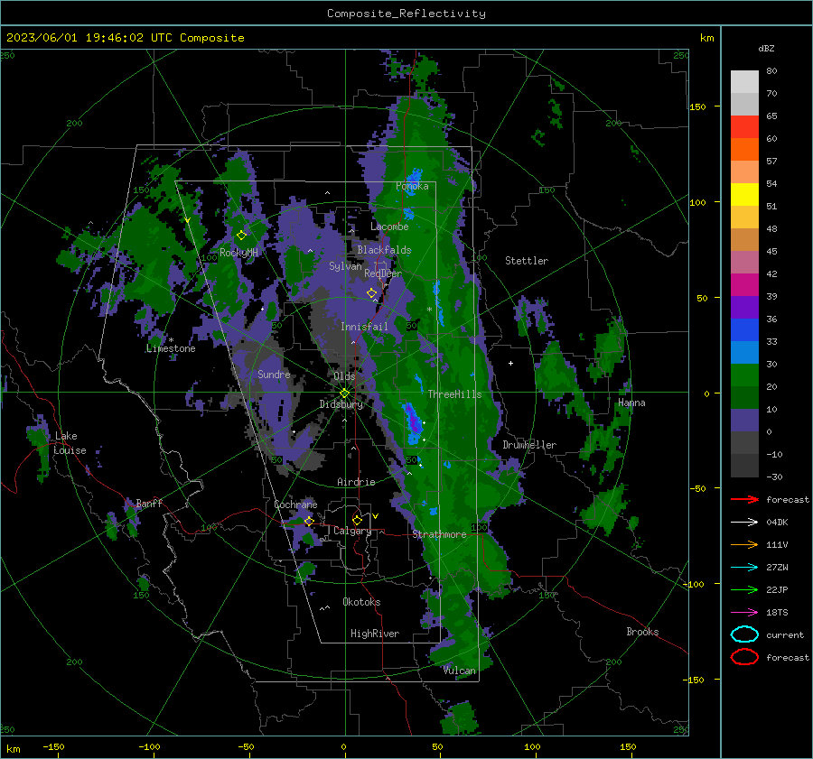Select the 80 dBZ white color swatch
The width and height of the screenshot is (813, 759).
[x=744, y=81]
